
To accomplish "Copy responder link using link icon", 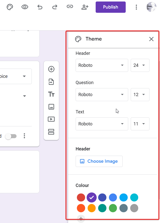I will coord(70,7).
